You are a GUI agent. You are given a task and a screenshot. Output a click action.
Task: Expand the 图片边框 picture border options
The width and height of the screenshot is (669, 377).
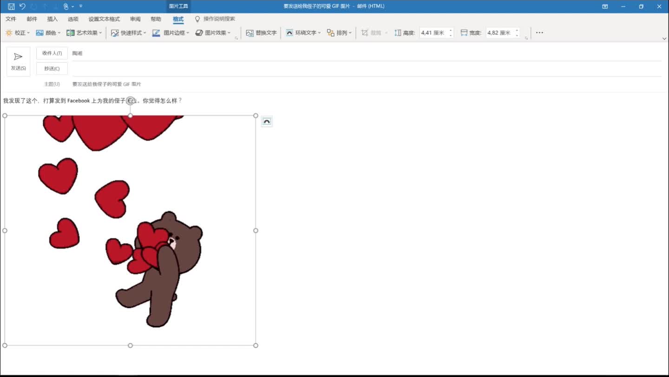[x=171, y=33]
